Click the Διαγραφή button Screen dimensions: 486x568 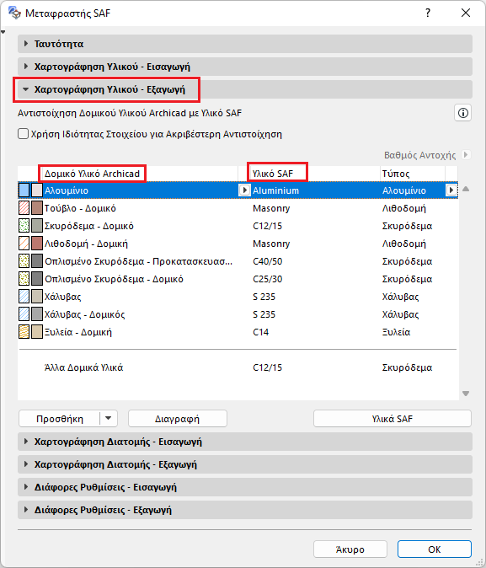[x=178, y=418]
